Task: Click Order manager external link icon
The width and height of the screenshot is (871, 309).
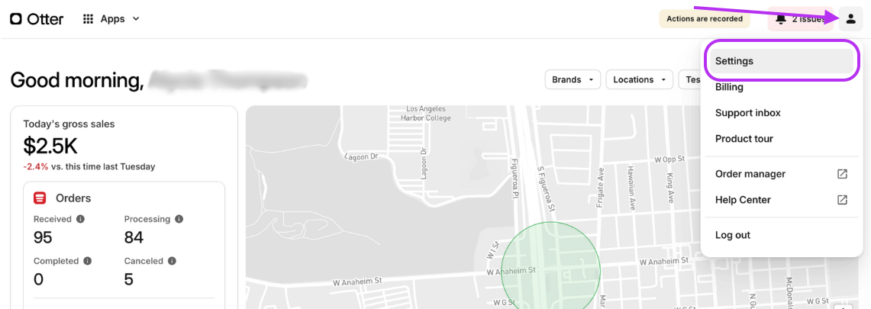Action: (x=842, y=174)
